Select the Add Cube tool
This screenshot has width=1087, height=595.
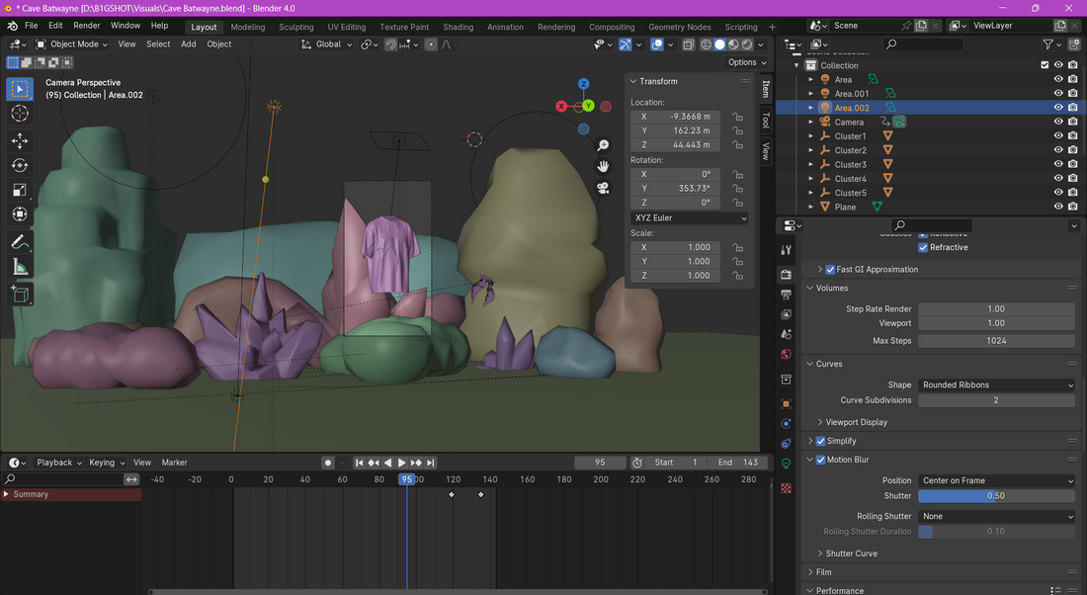pos(20,294)
